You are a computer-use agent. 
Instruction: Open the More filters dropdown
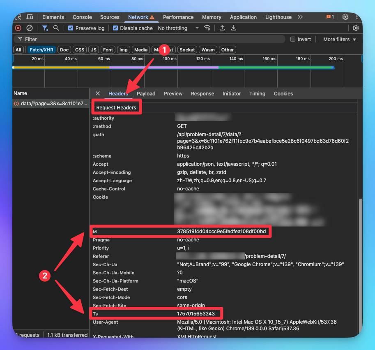coord(339,39)
